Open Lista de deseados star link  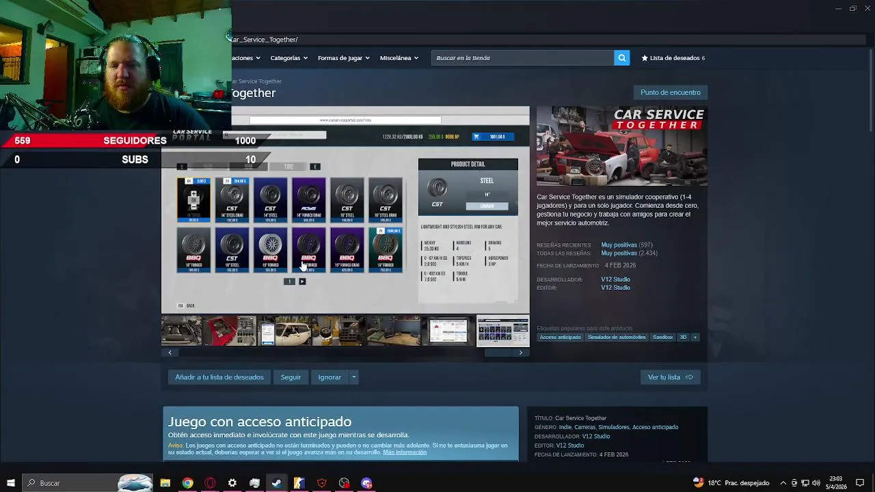673,58
